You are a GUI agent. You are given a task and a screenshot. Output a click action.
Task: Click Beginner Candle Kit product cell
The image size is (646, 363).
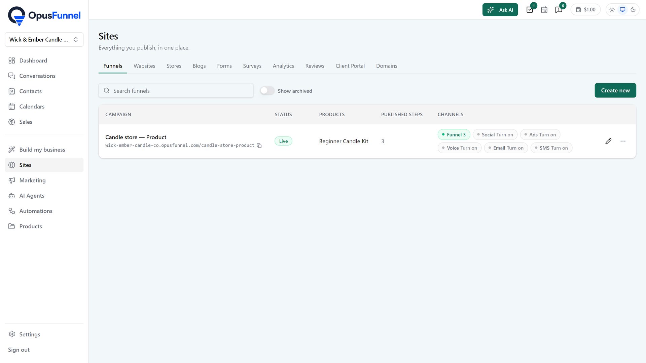344,141
